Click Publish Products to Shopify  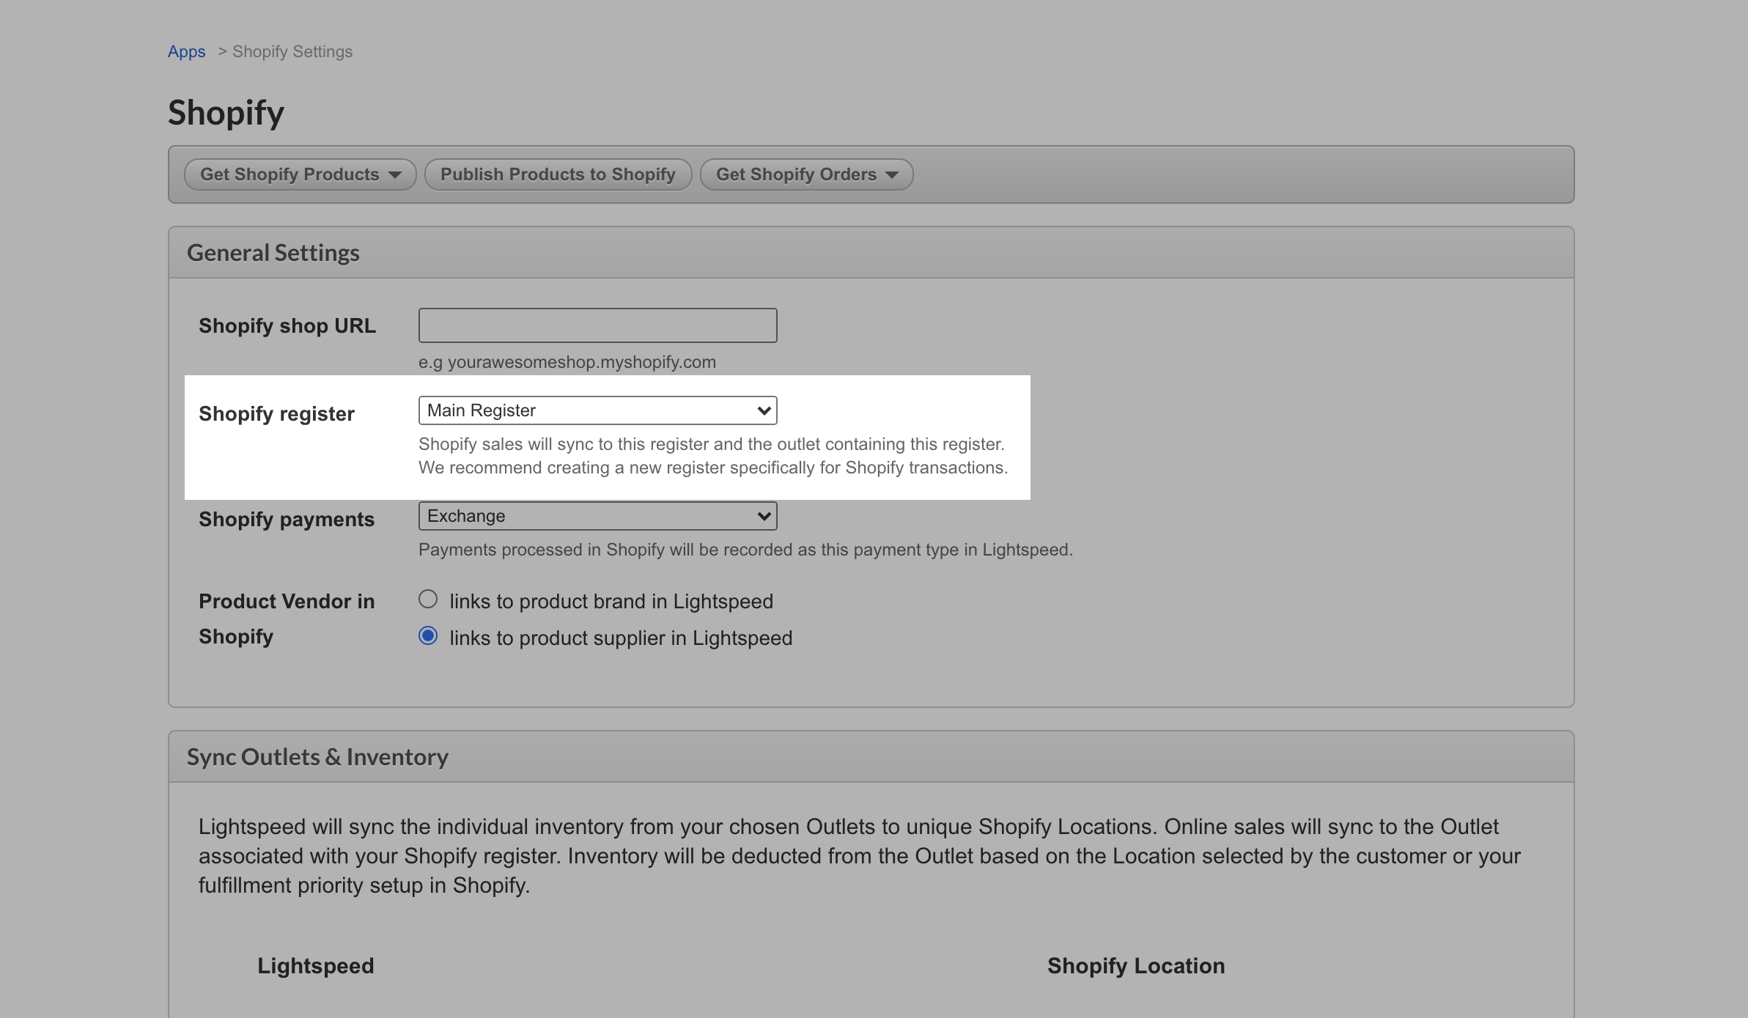pyautogui.click(x=558, y=174)
